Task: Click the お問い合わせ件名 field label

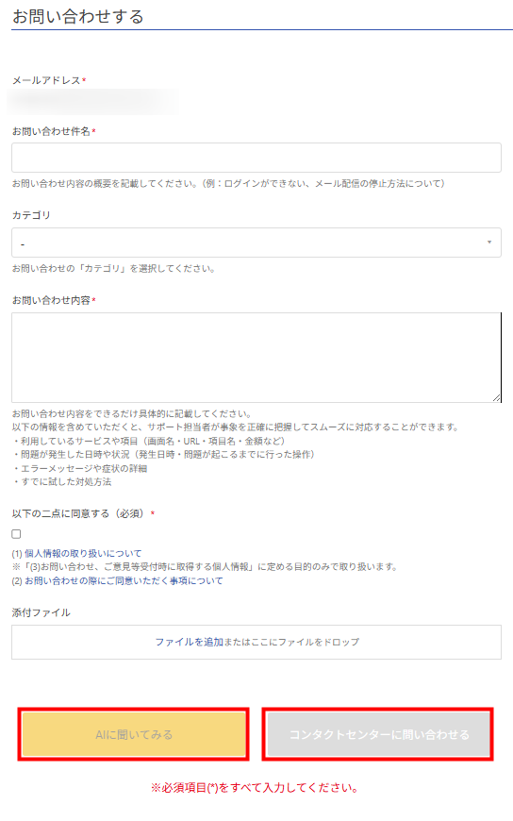Action: click(x=51, y=131)
